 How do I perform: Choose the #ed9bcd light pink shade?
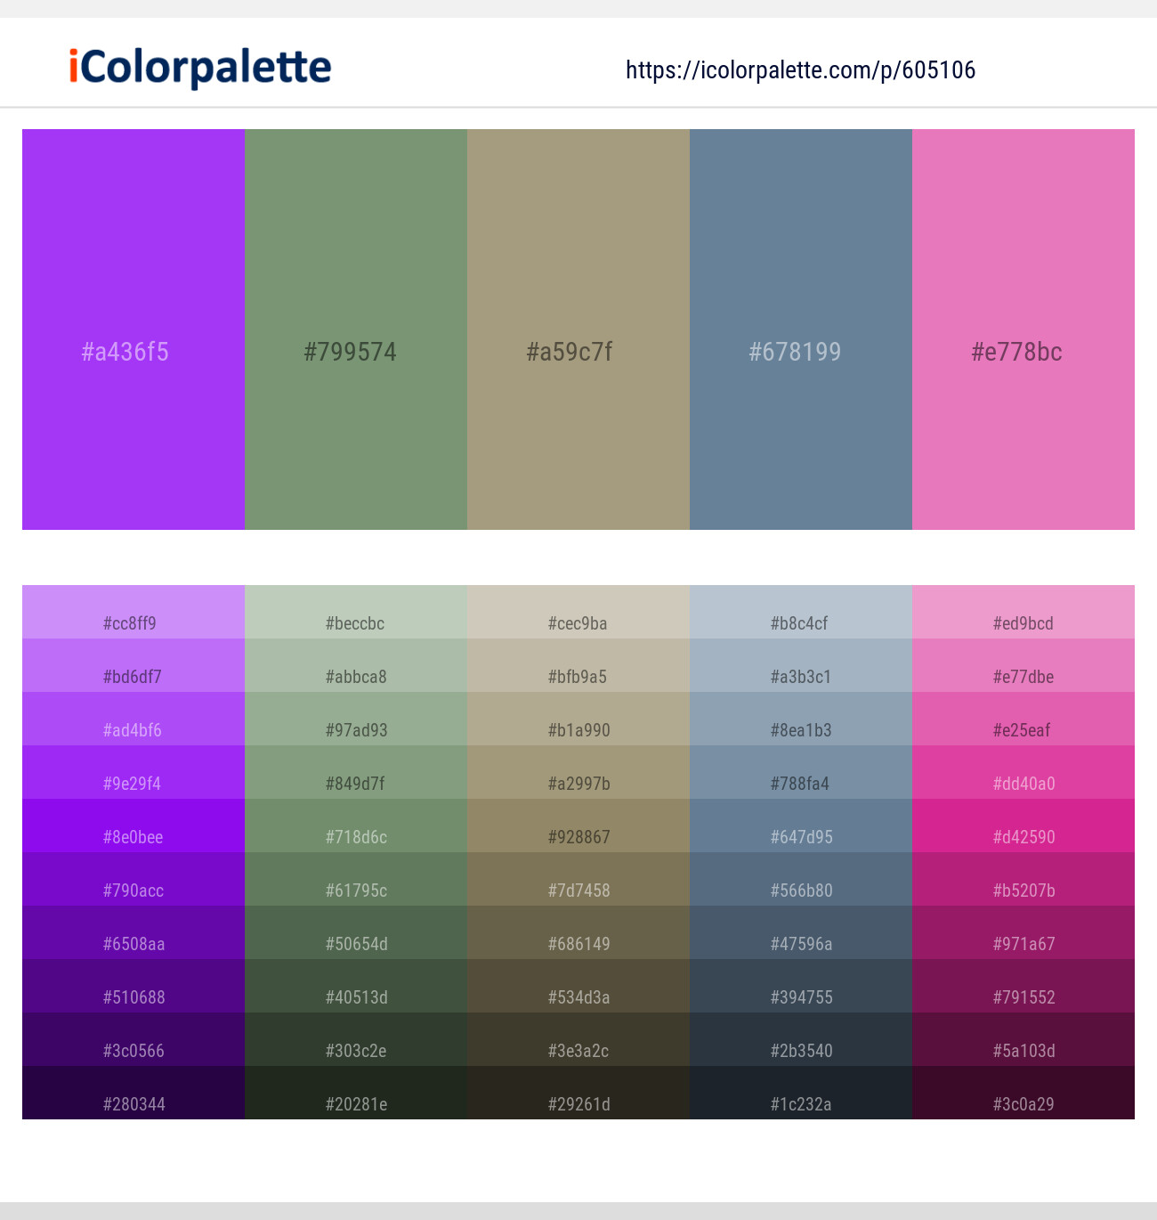tap(1023, 612)
